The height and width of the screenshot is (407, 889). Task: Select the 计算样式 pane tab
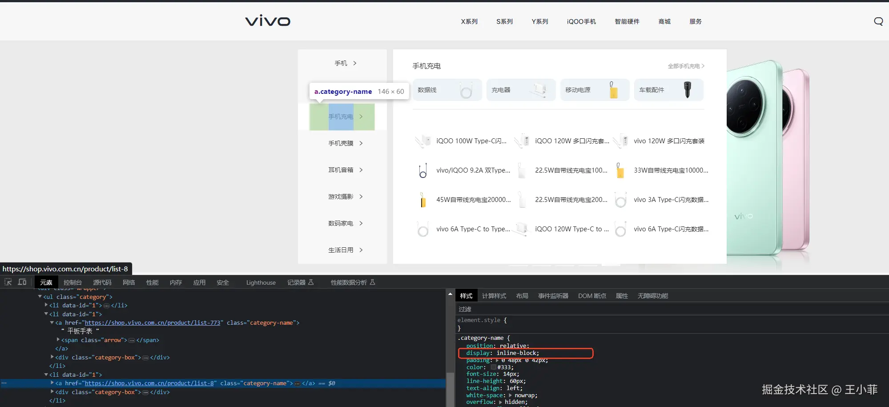[x=494, y=296]
